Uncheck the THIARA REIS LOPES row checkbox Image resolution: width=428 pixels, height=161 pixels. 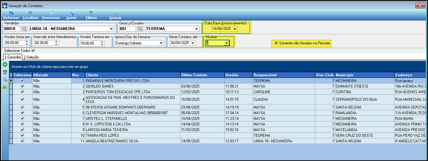(22, 135)
